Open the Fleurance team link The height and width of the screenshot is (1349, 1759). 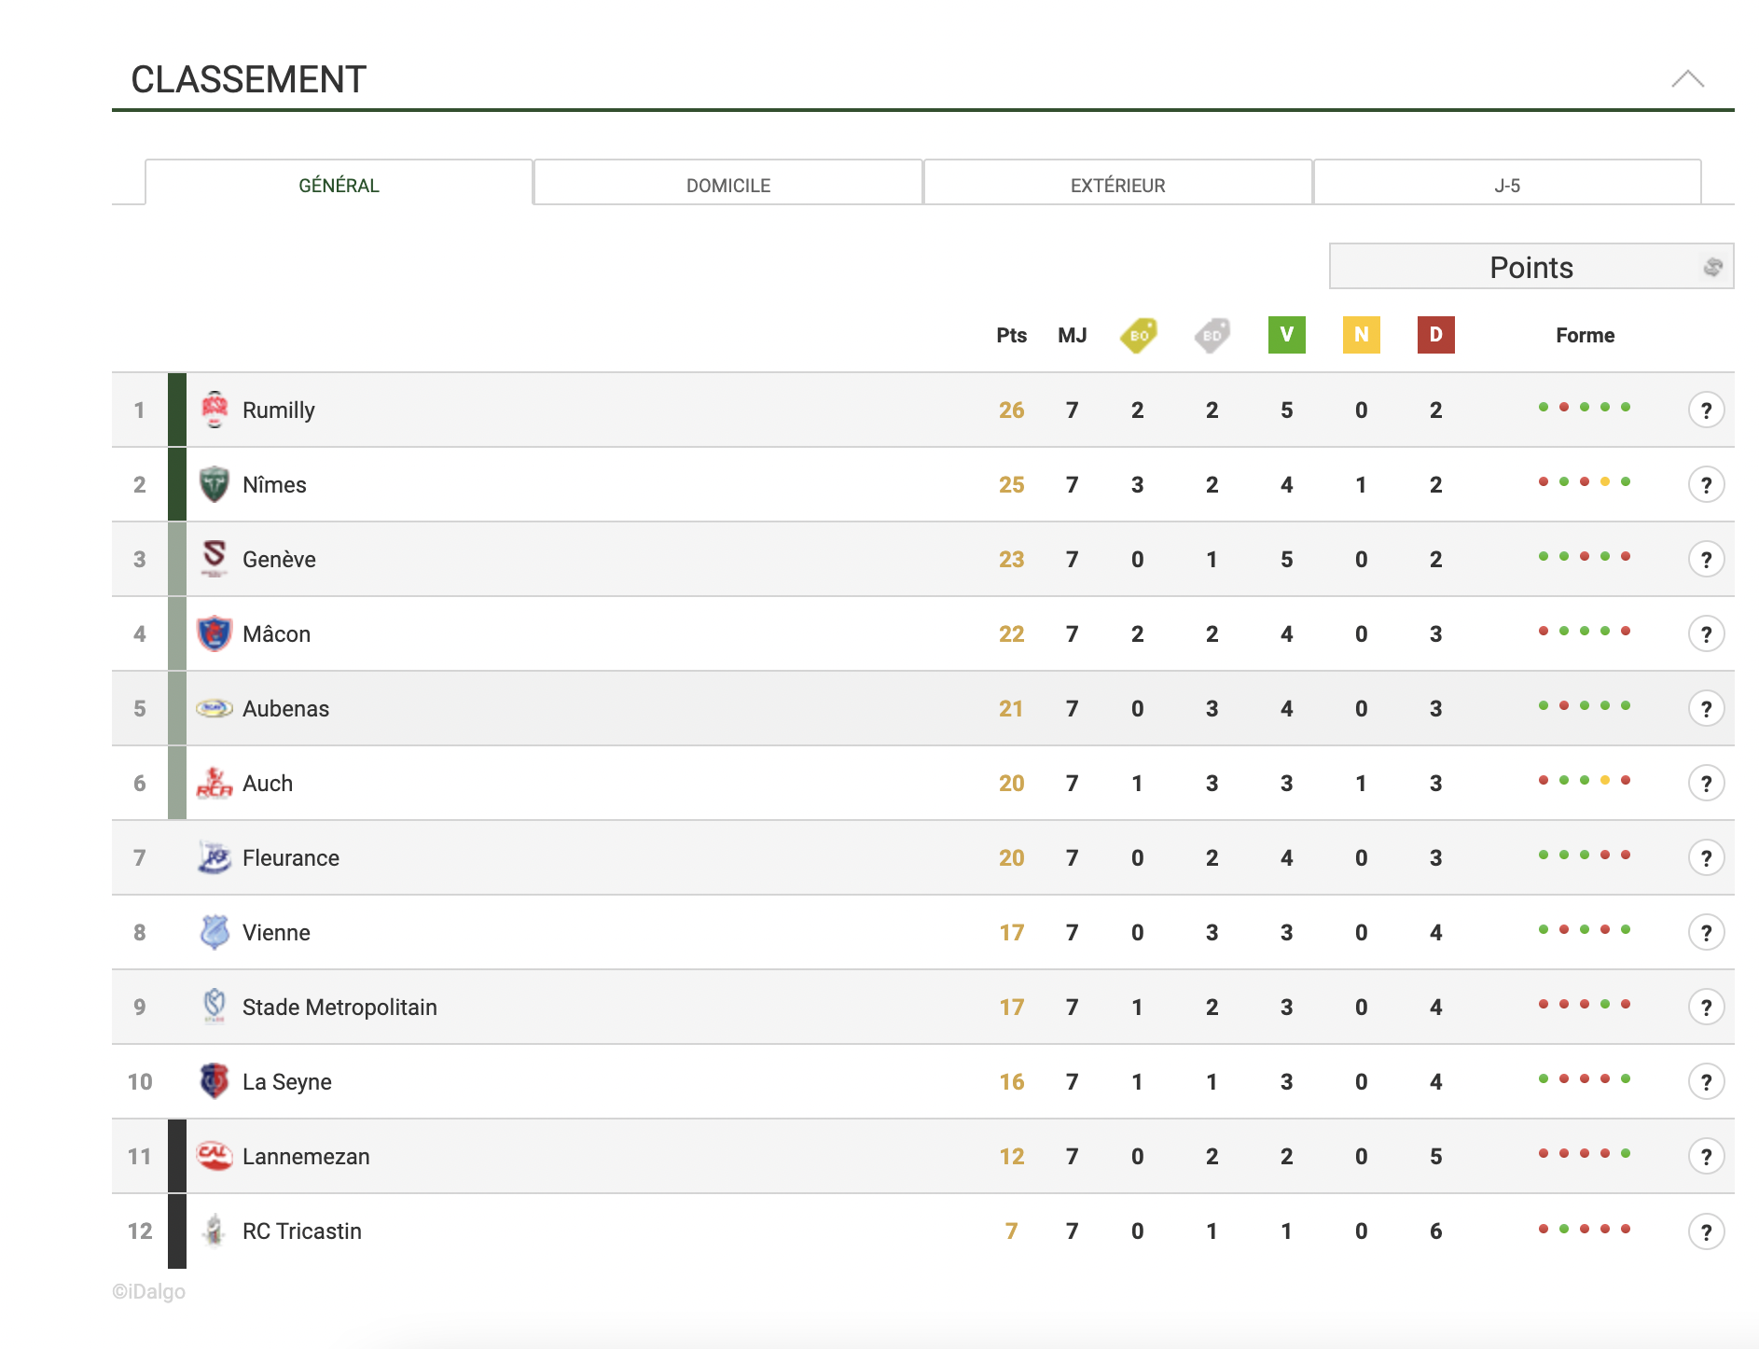(290, 857)
